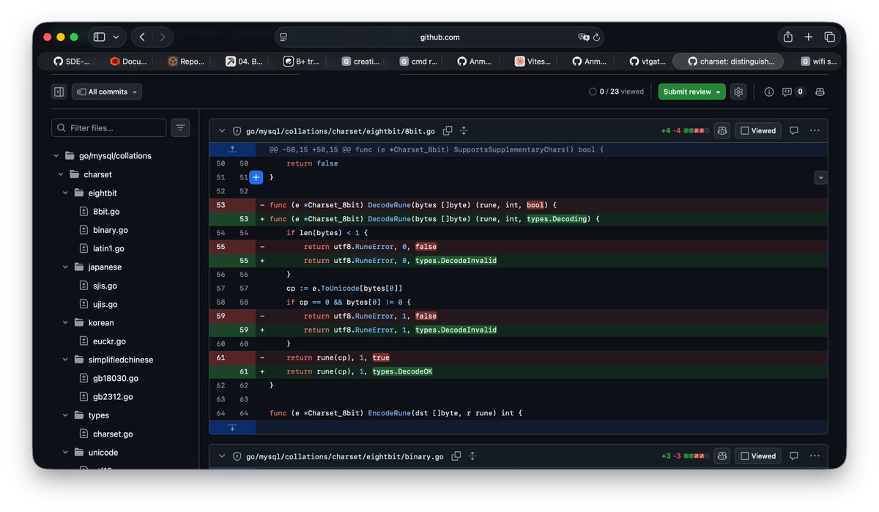
Task: Comment on the binary.go file
Action: click(794, 456)
